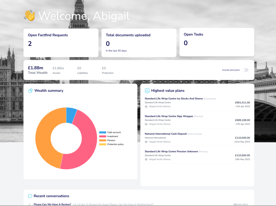The height and width of the screenshot is (206, 276).
Task: Open the Open Factfind Requests card
Action: click(x=61, y=43)
